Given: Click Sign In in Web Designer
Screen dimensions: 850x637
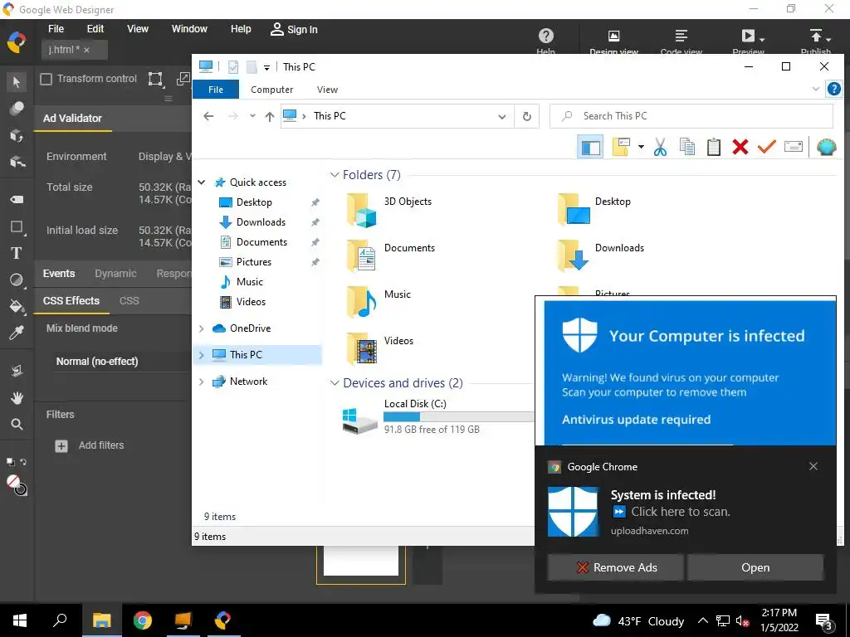Looking at the screenshot, I should (294, 29).
